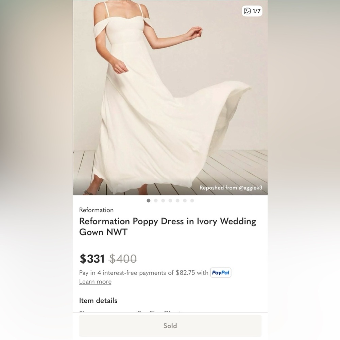The height and width of the screenshot is (340, 340).
Task: Jump to the fourth photo dot
Action: point(170,201)
